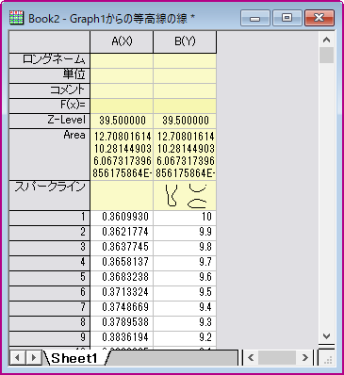This screenshot has height=375, width=344.
Task: Select cell with value 0.3609930
Action: coord(122,218)
